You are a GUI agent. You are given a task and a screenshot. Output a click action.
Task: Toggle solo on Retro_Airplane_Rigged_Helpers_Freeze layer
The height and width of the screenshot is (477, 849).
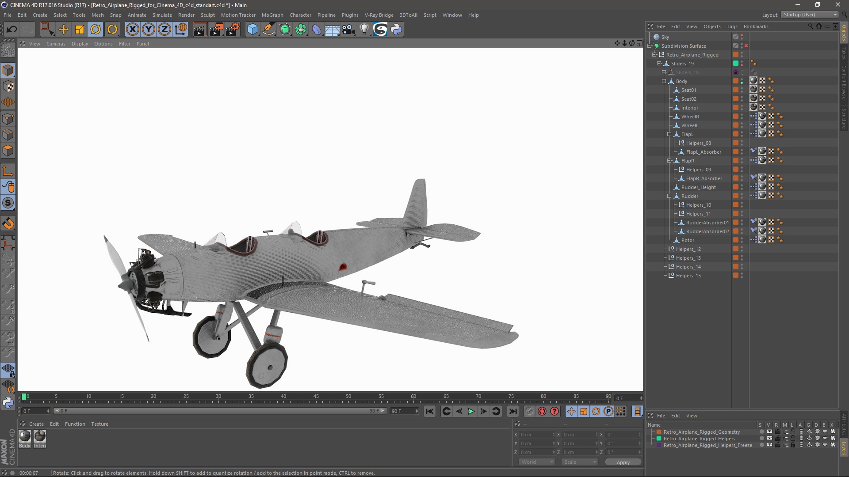tap(761, 445)
